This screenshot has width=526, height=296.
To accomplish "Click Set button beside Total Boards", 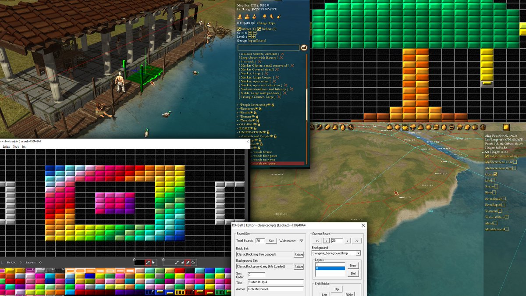I will (x=272, y=241).
